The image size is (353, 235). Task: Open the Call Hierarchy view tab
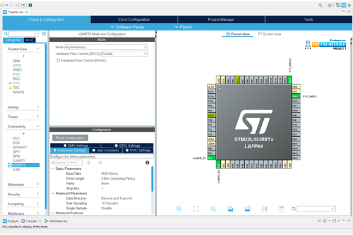point(56,221)
